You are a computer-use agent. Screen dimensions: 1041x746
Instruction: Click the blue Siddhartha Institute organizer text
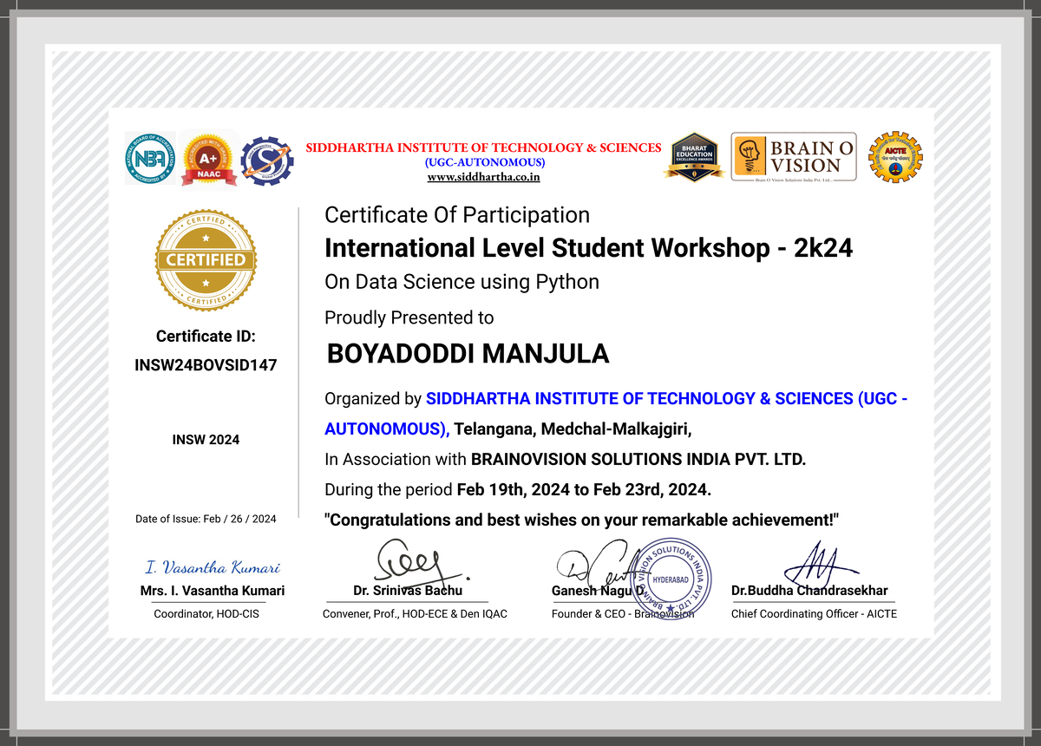(666, 399)
